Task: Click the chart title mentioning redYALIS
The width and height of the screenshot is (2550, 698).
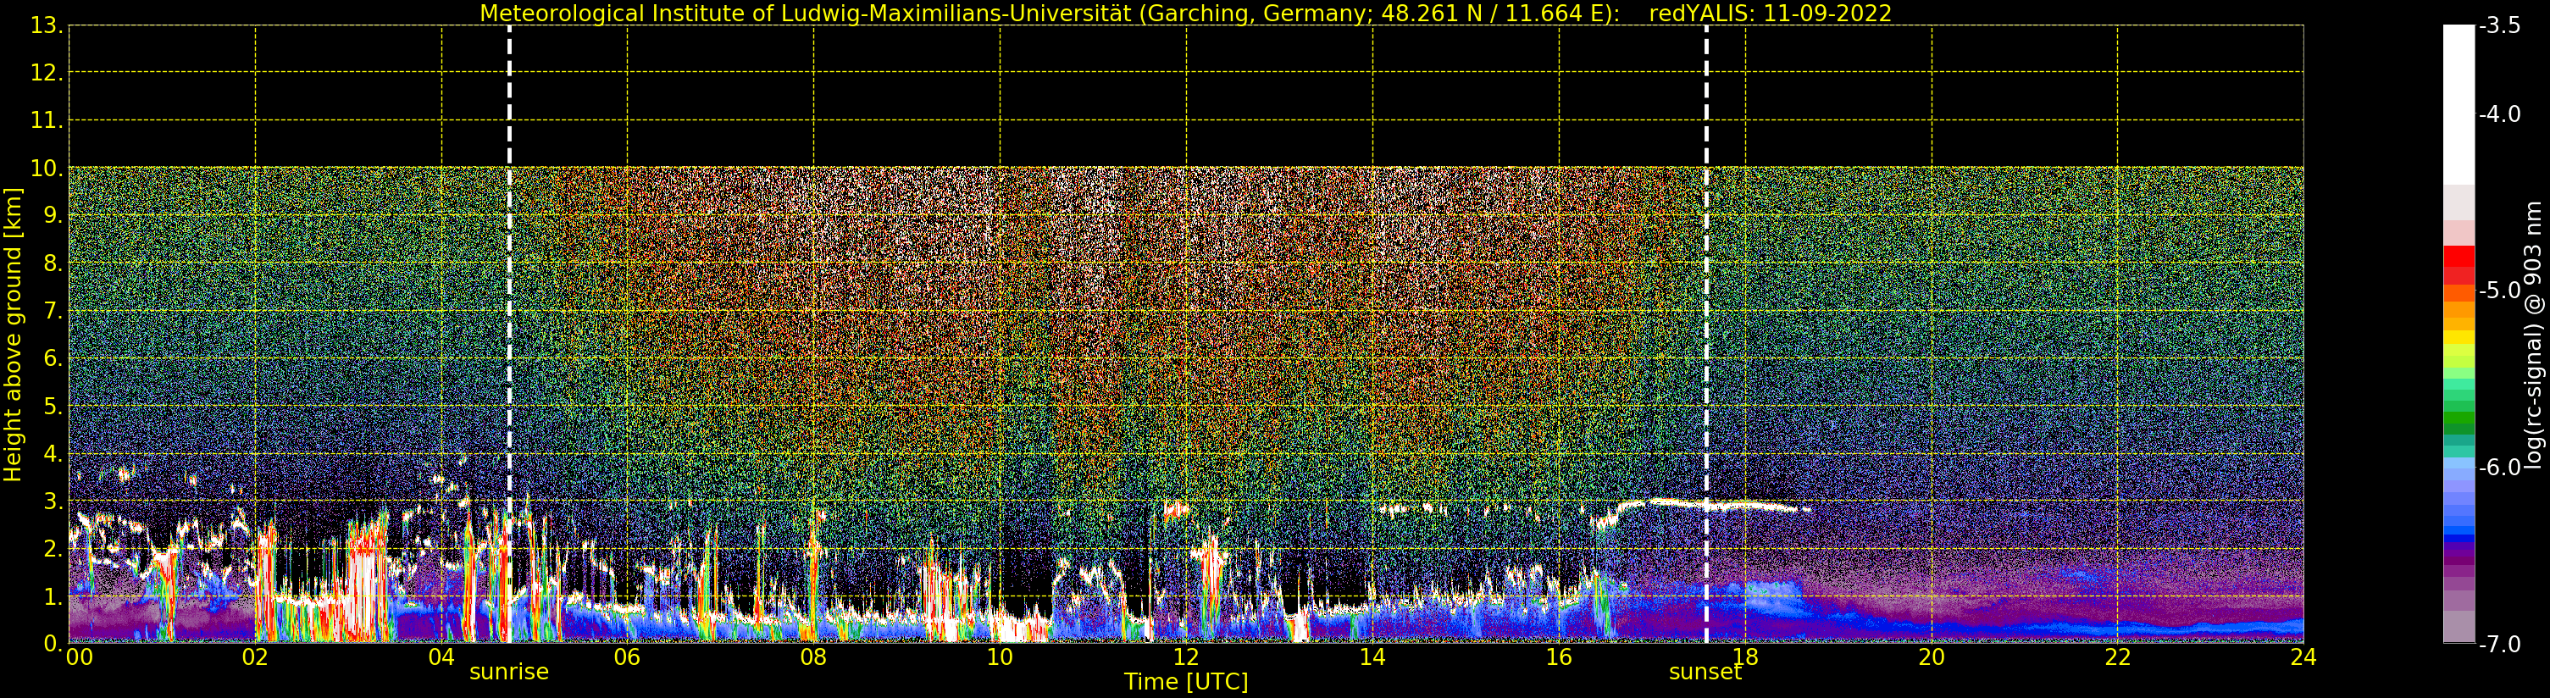Action: 1186,13
